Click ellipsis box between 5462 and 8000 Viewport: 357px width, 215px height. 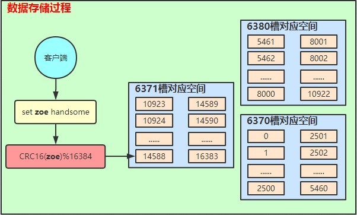point(266,77)
